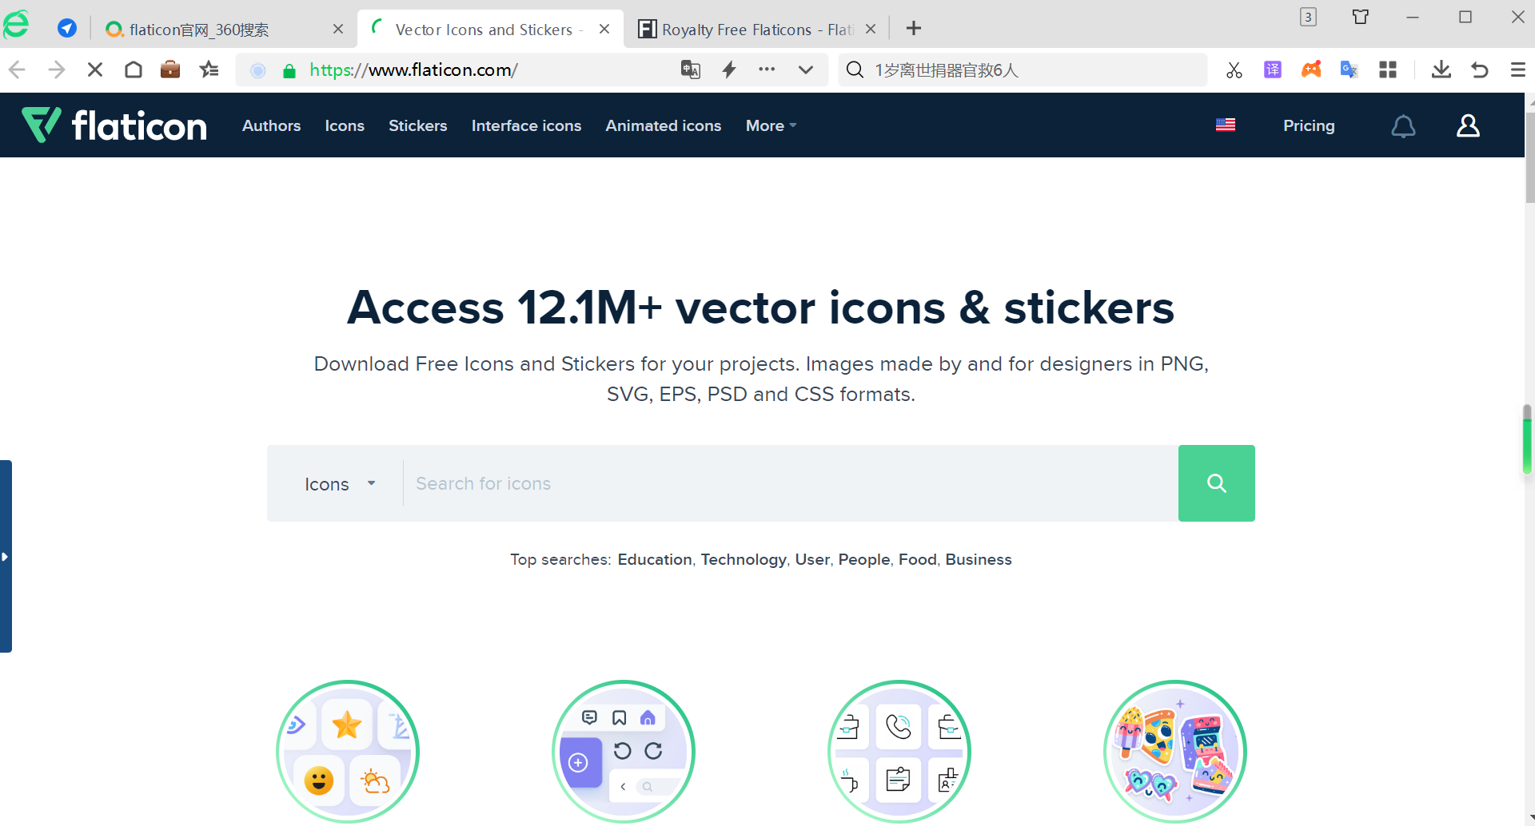The width and height of the screenshot is (1535, 826).
Task: Click the lightning speed mode icon
Action: coord(729,70)
